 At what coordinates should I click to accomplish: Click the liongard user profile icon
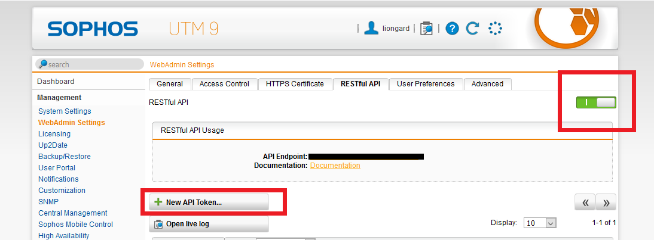[x=371, y=28]
